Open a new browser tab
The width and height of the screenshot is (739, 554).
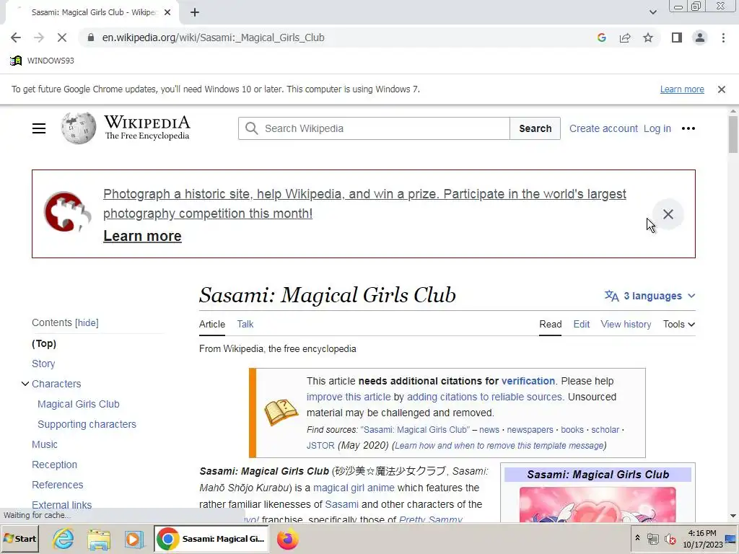tap(195, 13)
